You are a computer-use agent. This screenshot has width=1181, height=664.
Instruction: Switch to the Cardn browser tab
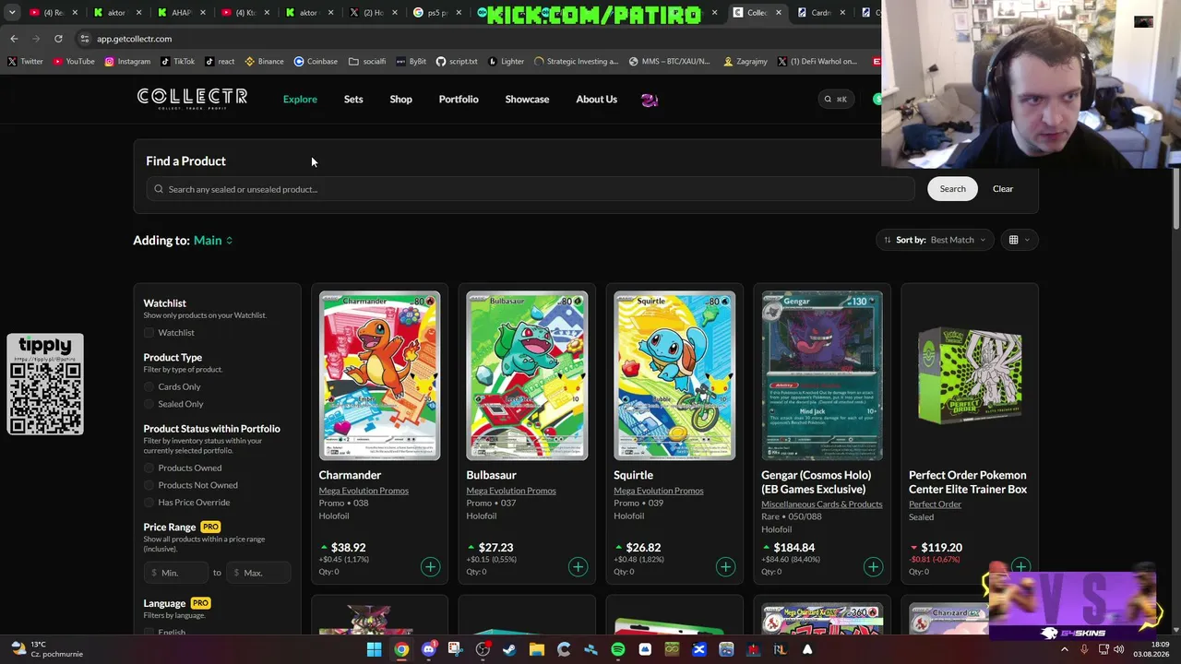click(x=819, y=13)
